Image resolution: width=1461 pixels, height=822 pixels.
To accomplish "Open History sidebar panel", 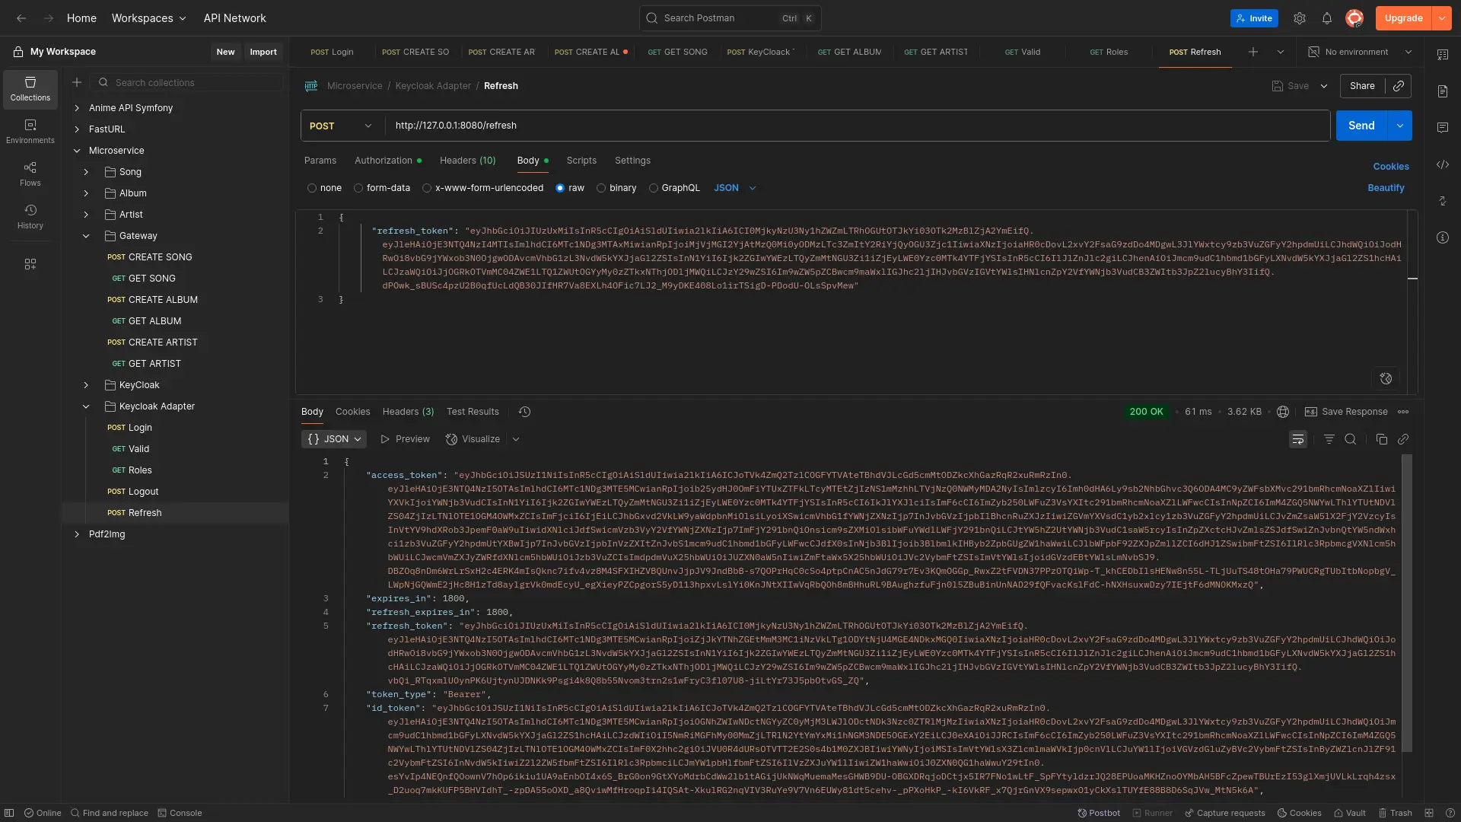I will coord(30,217).
